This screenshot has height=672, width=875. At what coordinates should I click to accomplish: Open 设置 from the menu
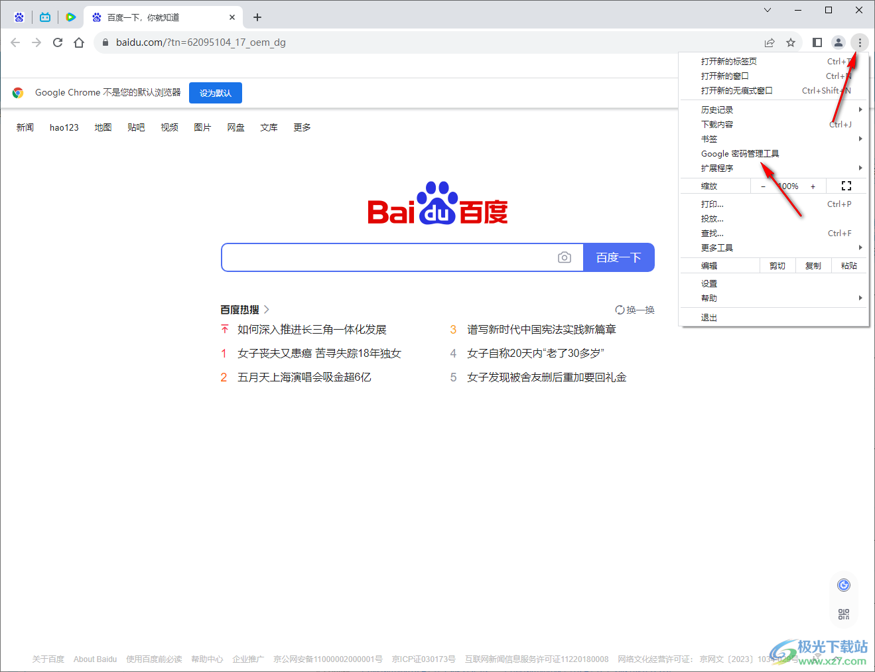(x=774, y=283)
